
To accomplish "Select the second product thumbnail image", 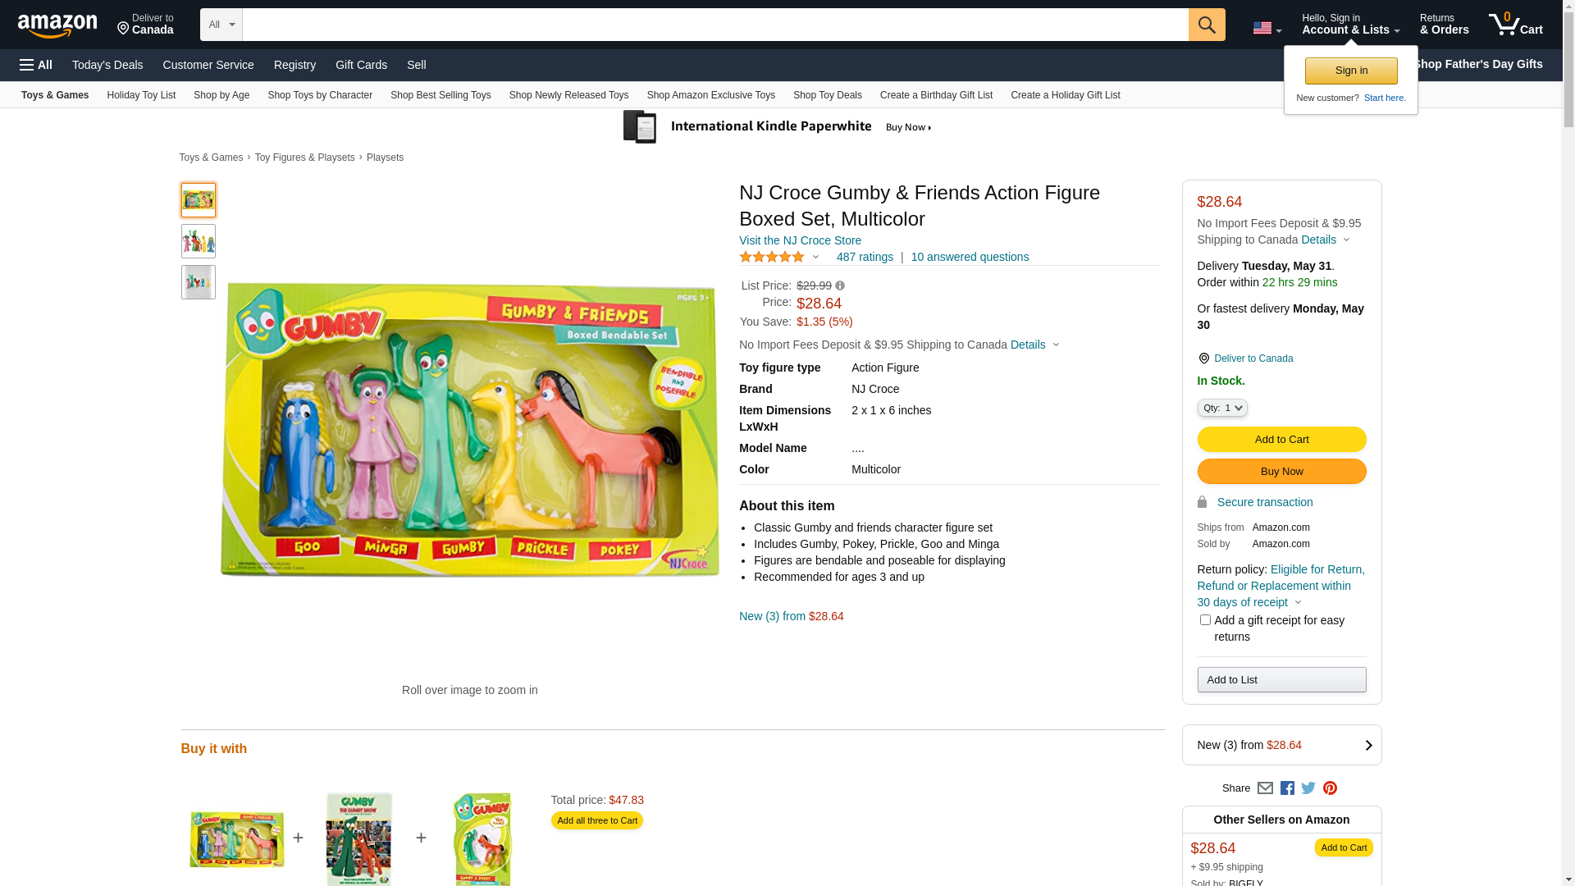I will 199,241.
